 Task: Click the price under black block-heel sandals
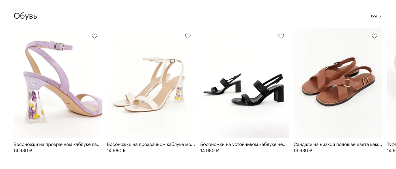210,151
